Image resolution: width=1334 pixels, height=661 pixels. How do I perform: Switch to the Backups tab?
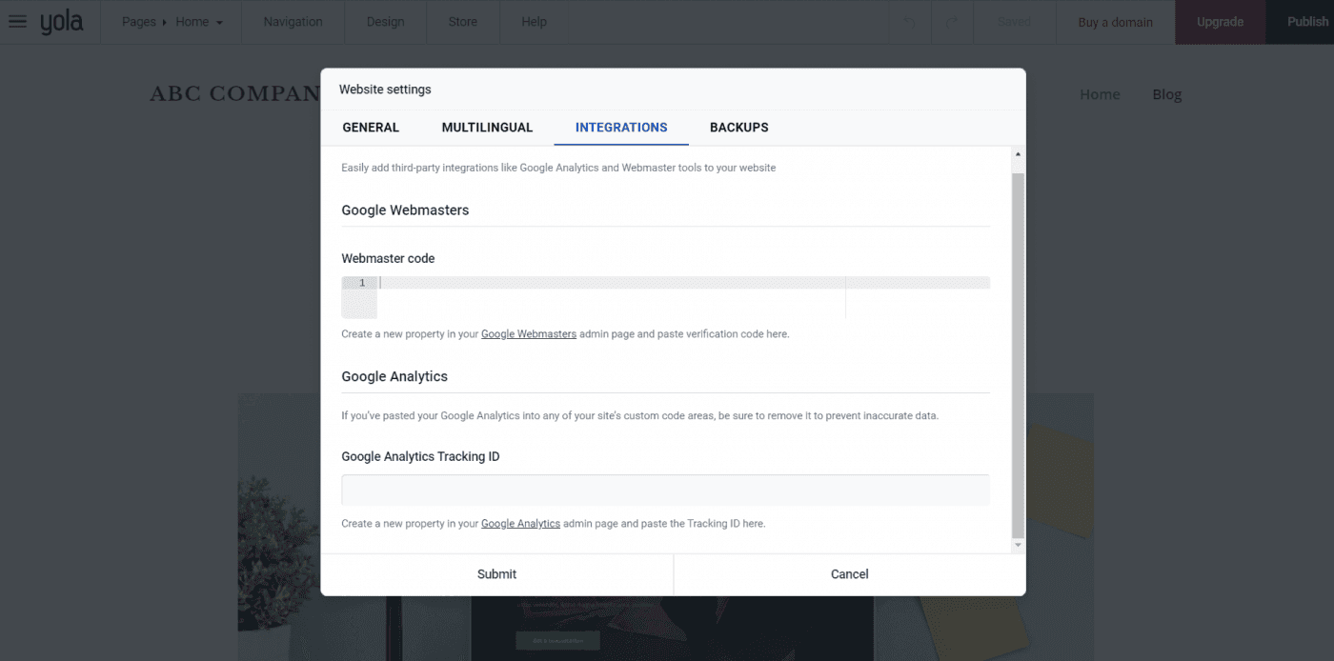pos(738,128)
